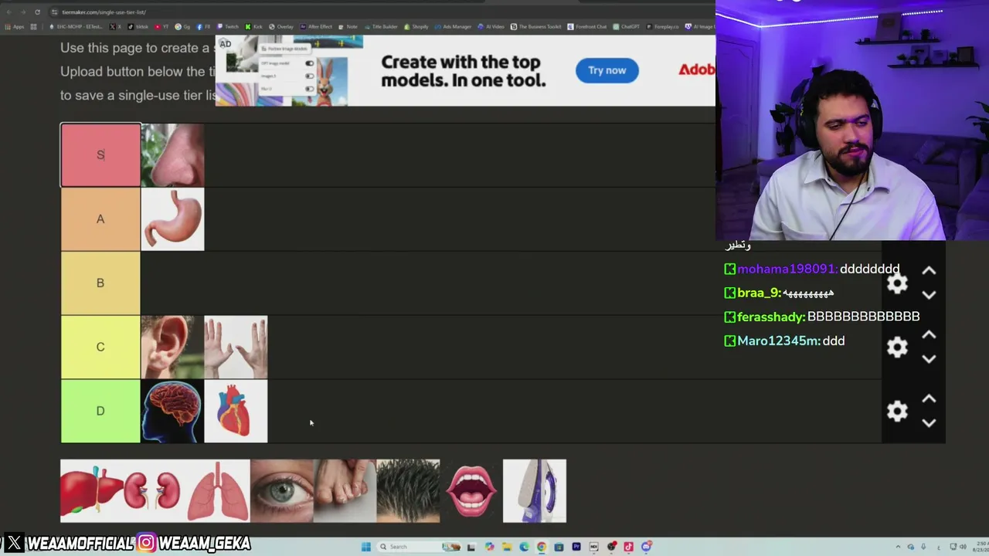This screenshot has width=989, height=556.
Task: Show hidden system tray icons
Action: click(898, 547)
